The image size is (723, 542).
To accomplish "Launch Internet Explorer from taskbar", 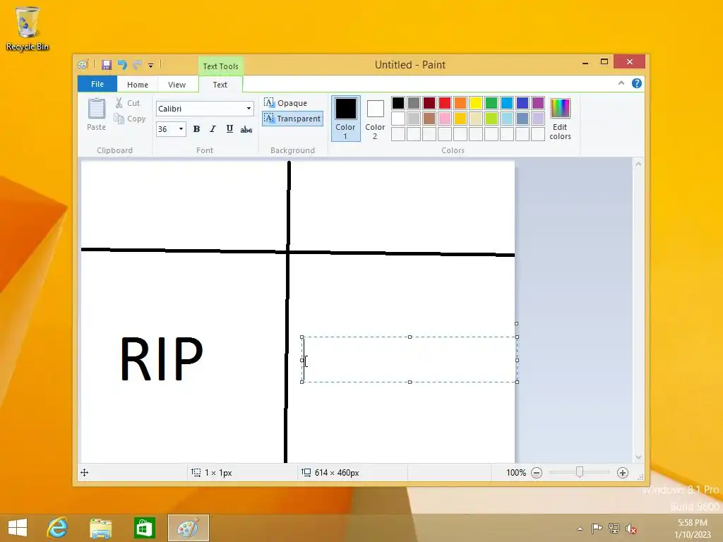I will tap(58, 528).
